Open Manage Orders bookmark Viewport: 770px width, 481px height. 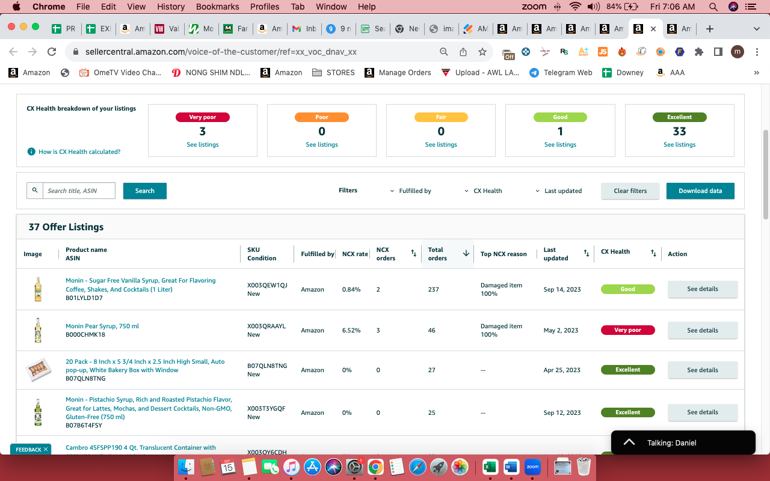point(398,73)
